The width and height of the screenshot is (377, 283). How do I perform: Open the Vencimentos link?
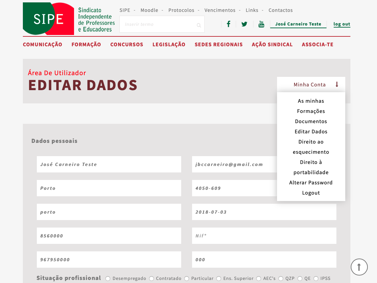click(220, 10)
